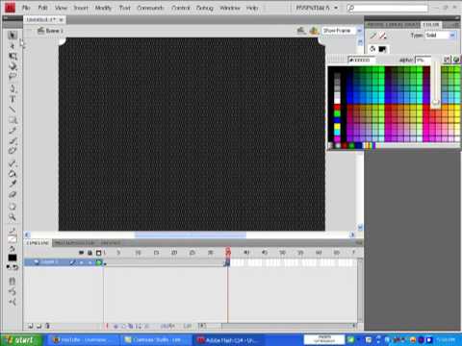This screenshot has width=462, height=346.
Task: Toggle Snap to Objects magnet option
Action: click(x=13, y=282)
